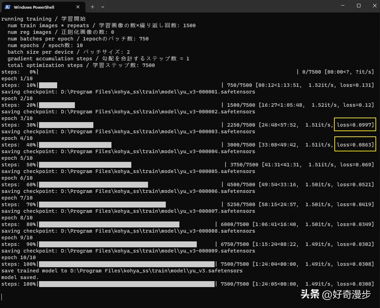Minimize the terminal window

[x=342, y=6]
